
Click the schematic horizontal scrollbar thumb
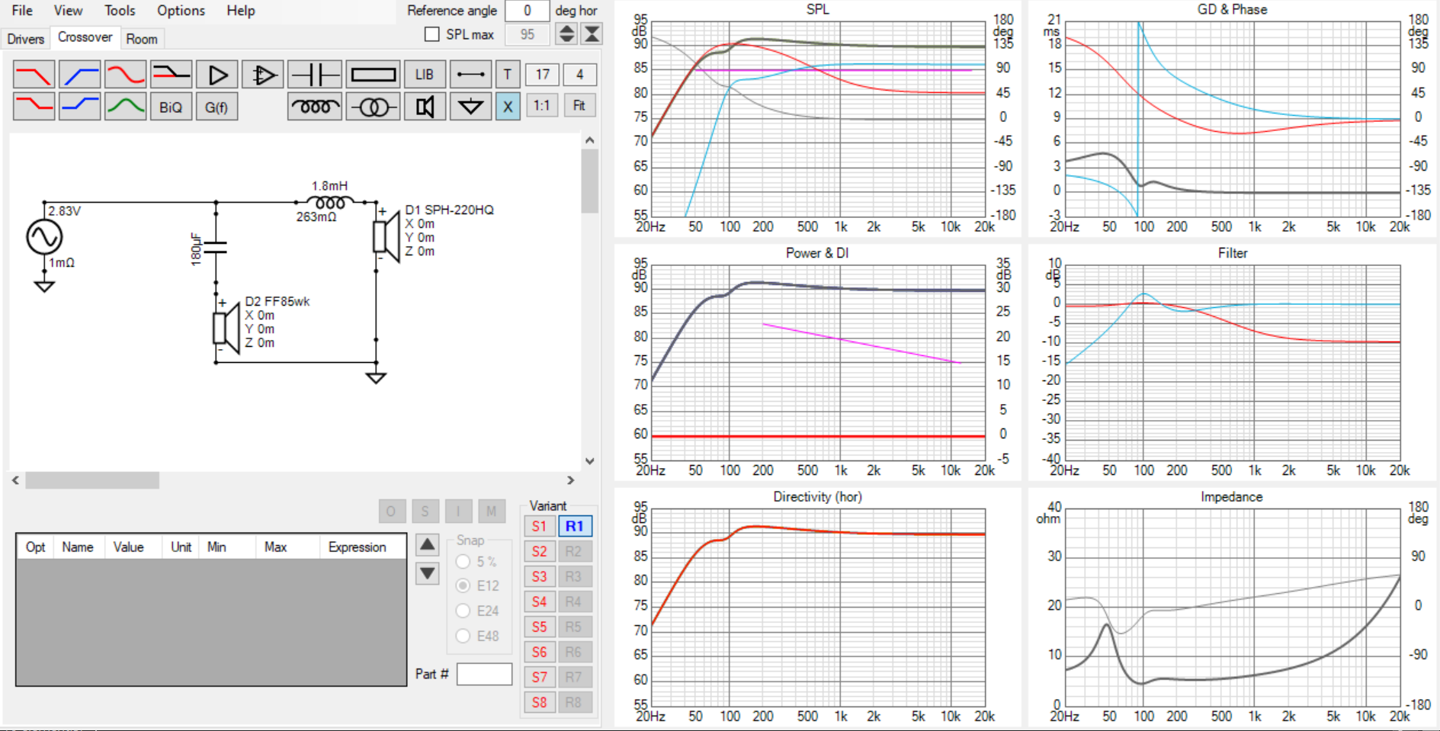tap(92, 480)
